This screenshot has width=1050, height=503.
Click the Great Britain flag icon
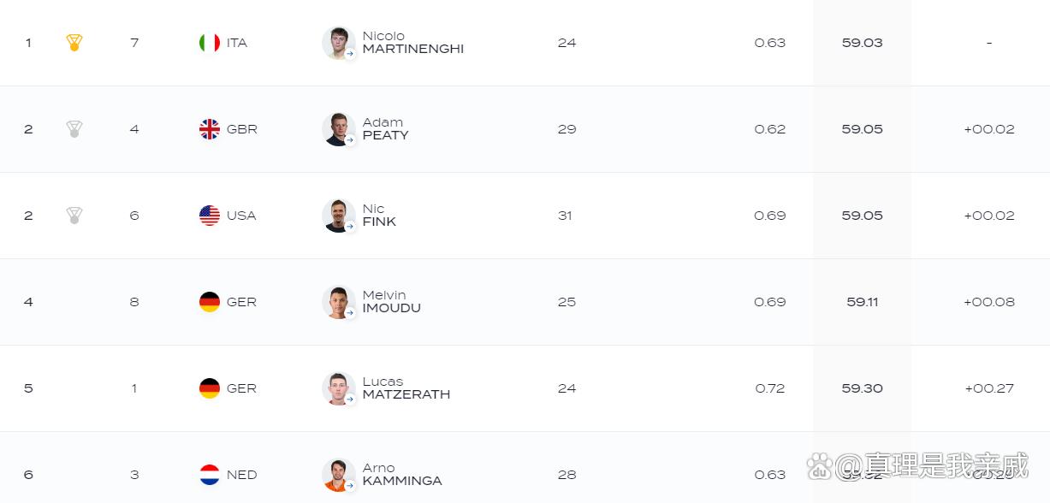pyautogui.click(x=210, y=129)
